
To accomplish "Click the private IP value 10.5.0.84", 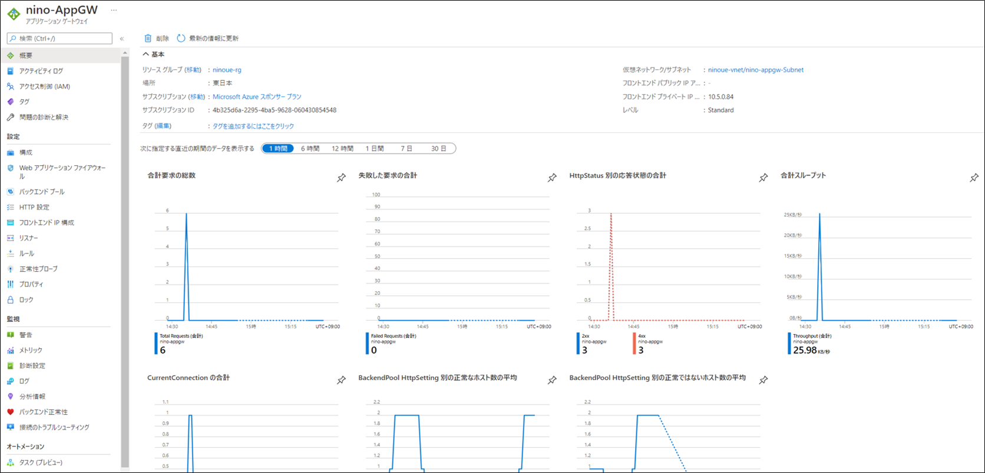I will click(721, 96).
